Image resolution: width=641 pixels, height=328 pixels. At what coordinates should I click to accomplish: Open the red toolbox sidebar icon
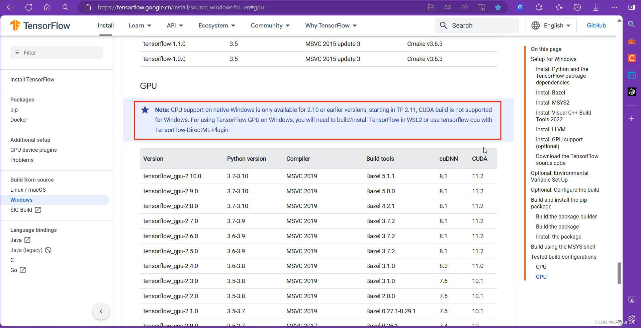coord(632,41)
